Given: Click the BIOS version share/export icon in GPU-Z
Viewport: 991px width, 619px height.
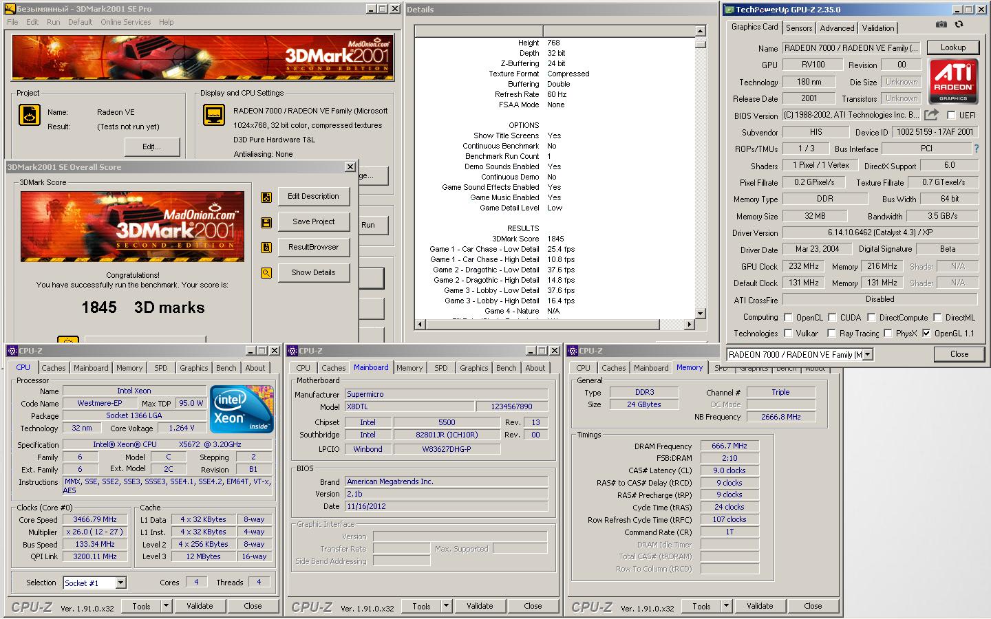Looking at the screenshot, I should coord(931,115).
